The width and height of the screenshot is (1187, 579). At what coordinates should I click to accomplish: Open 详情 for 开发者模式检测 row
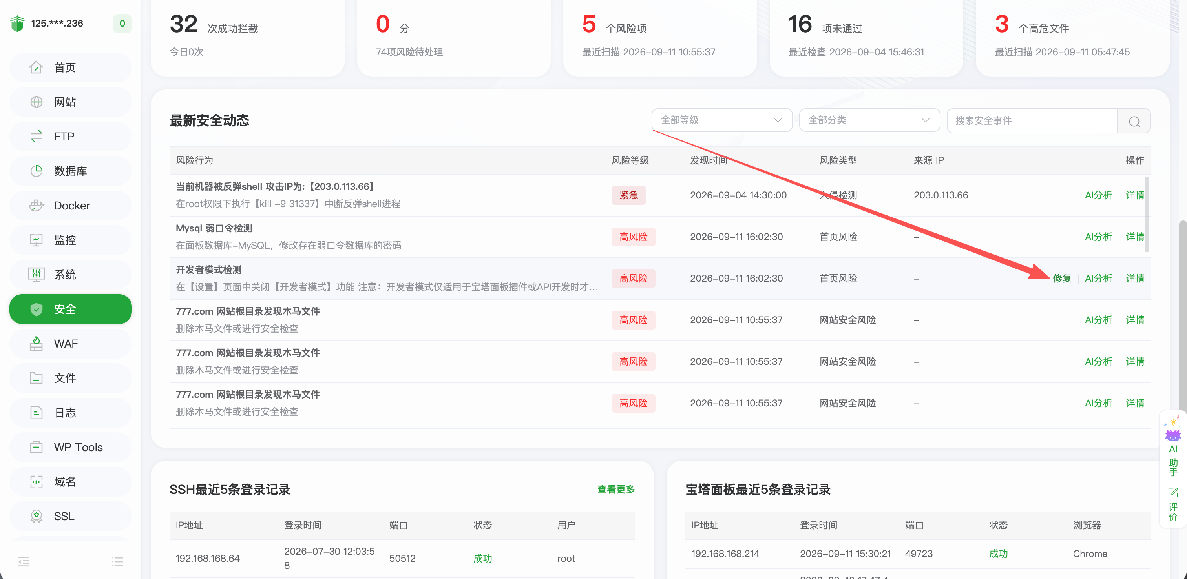pyautogui.click(x=1134, y=278)
